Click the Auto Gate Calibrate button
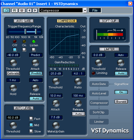 point(13,73)
